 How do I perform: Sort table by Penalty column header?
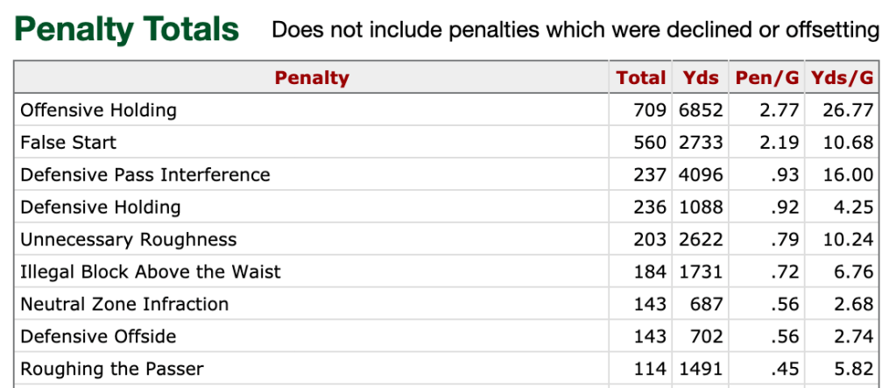[x=312, y=77]
